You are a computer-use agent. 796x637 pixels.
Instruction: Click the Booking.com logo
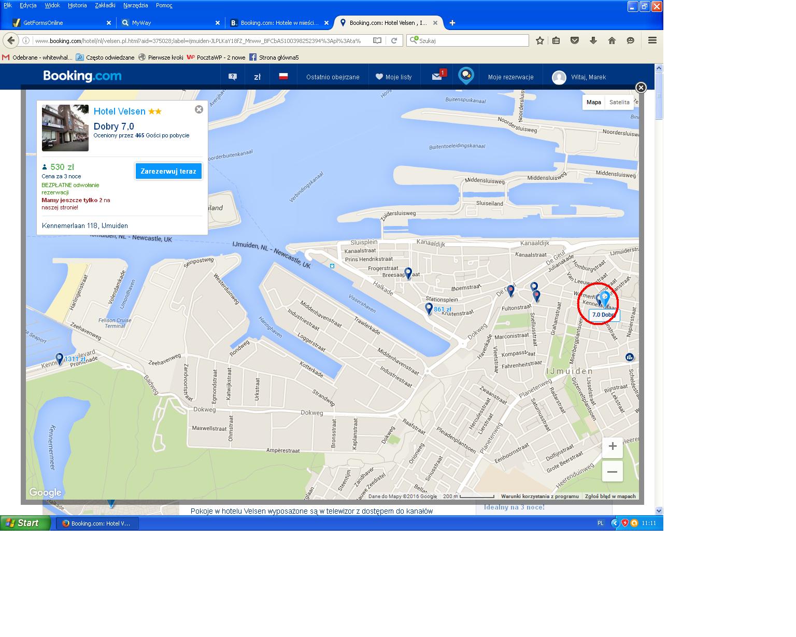tap(82, 76)
